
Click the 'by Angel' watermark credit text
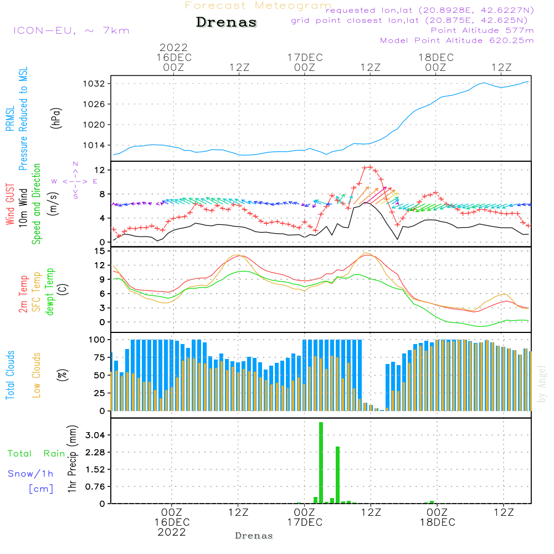[542, 384]
